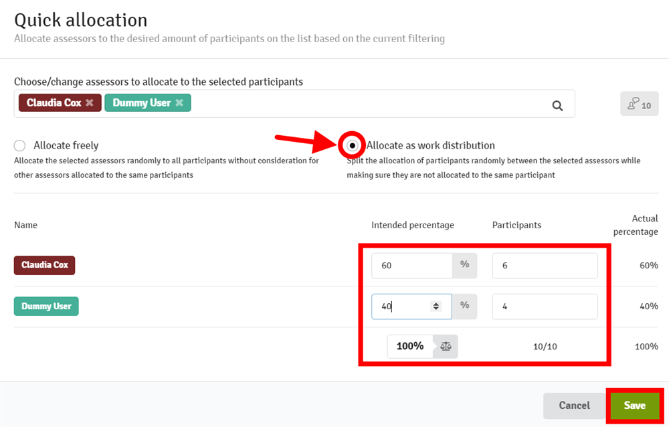669x427 pixels.
Task: Click percent sign beside Claudia Cox percentage
Action: [x=464, y=265]
